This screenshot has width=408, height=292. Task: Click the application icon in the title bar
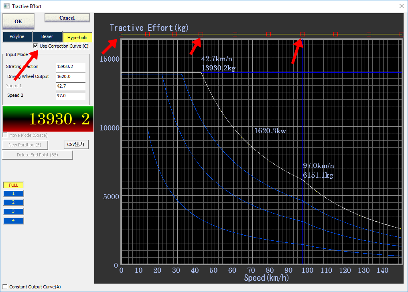point(6,6)
